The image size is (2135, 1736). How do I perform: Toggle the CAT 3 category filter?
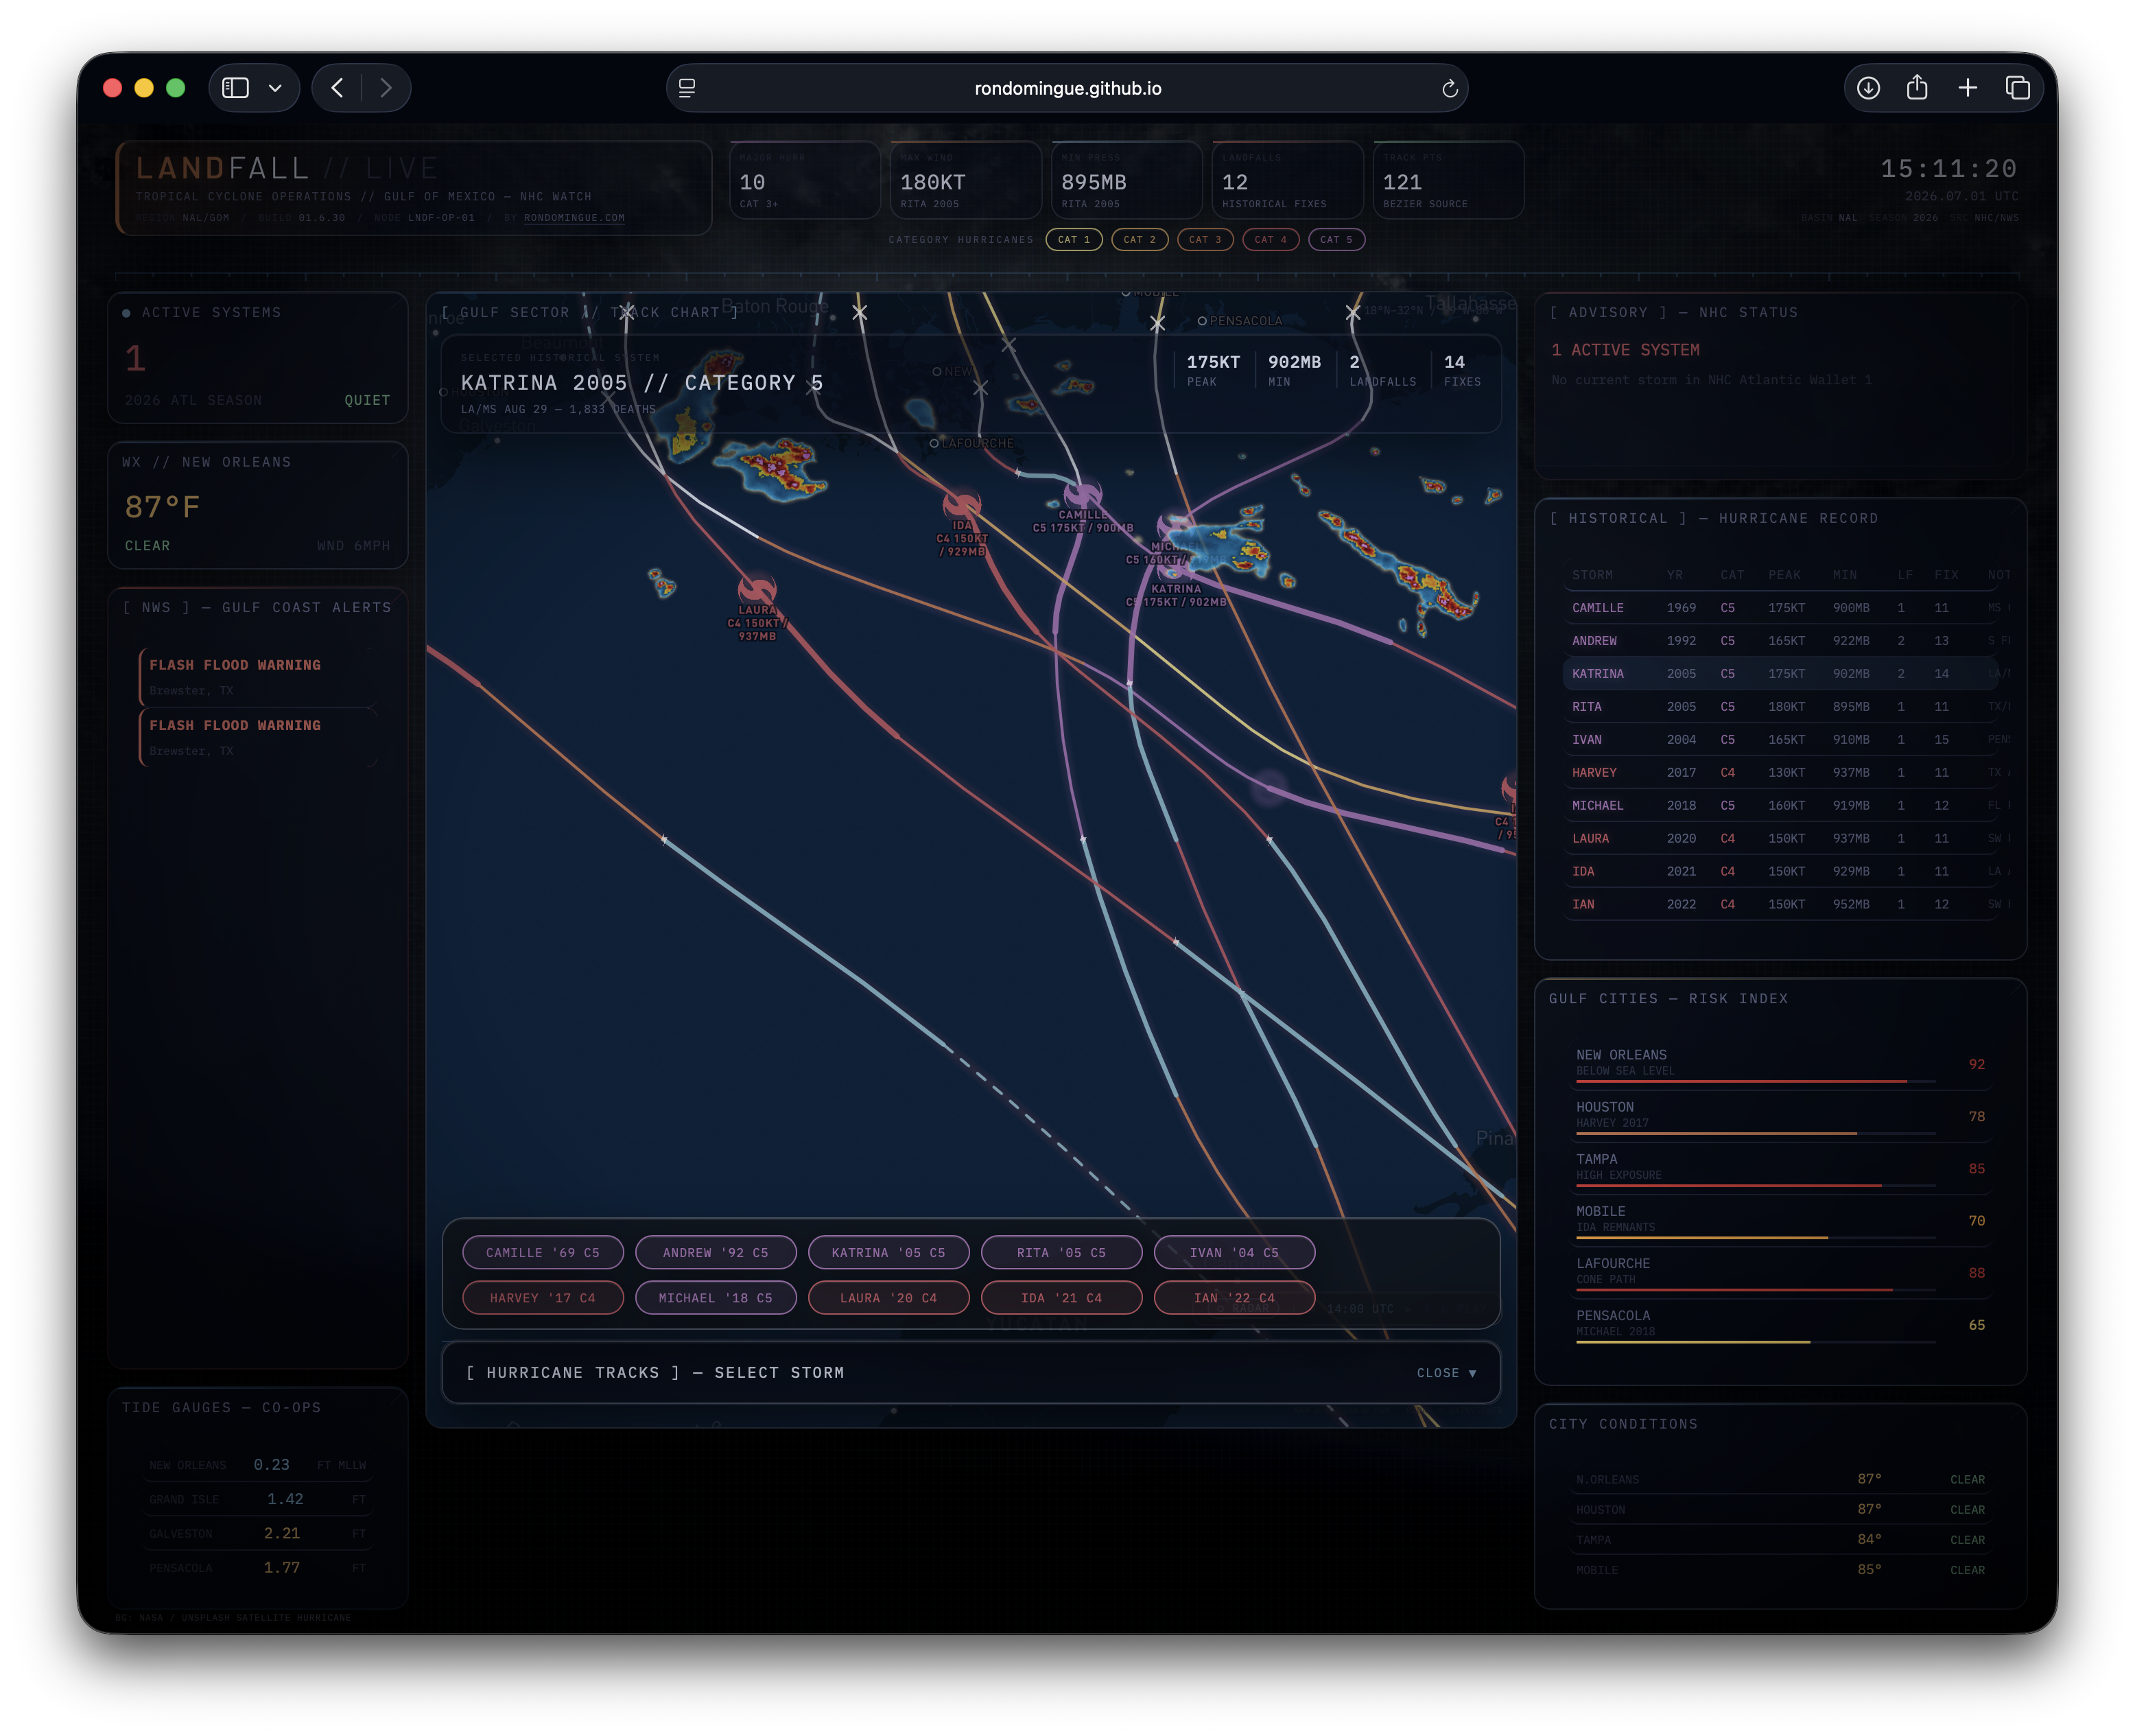click(x=1205, y=239)
